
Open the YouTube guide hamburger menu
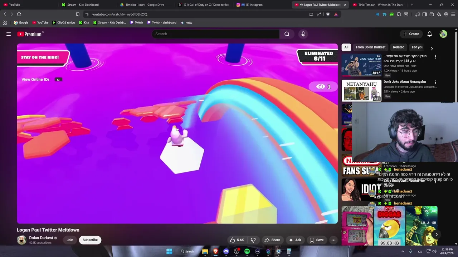tap(9, 34)
